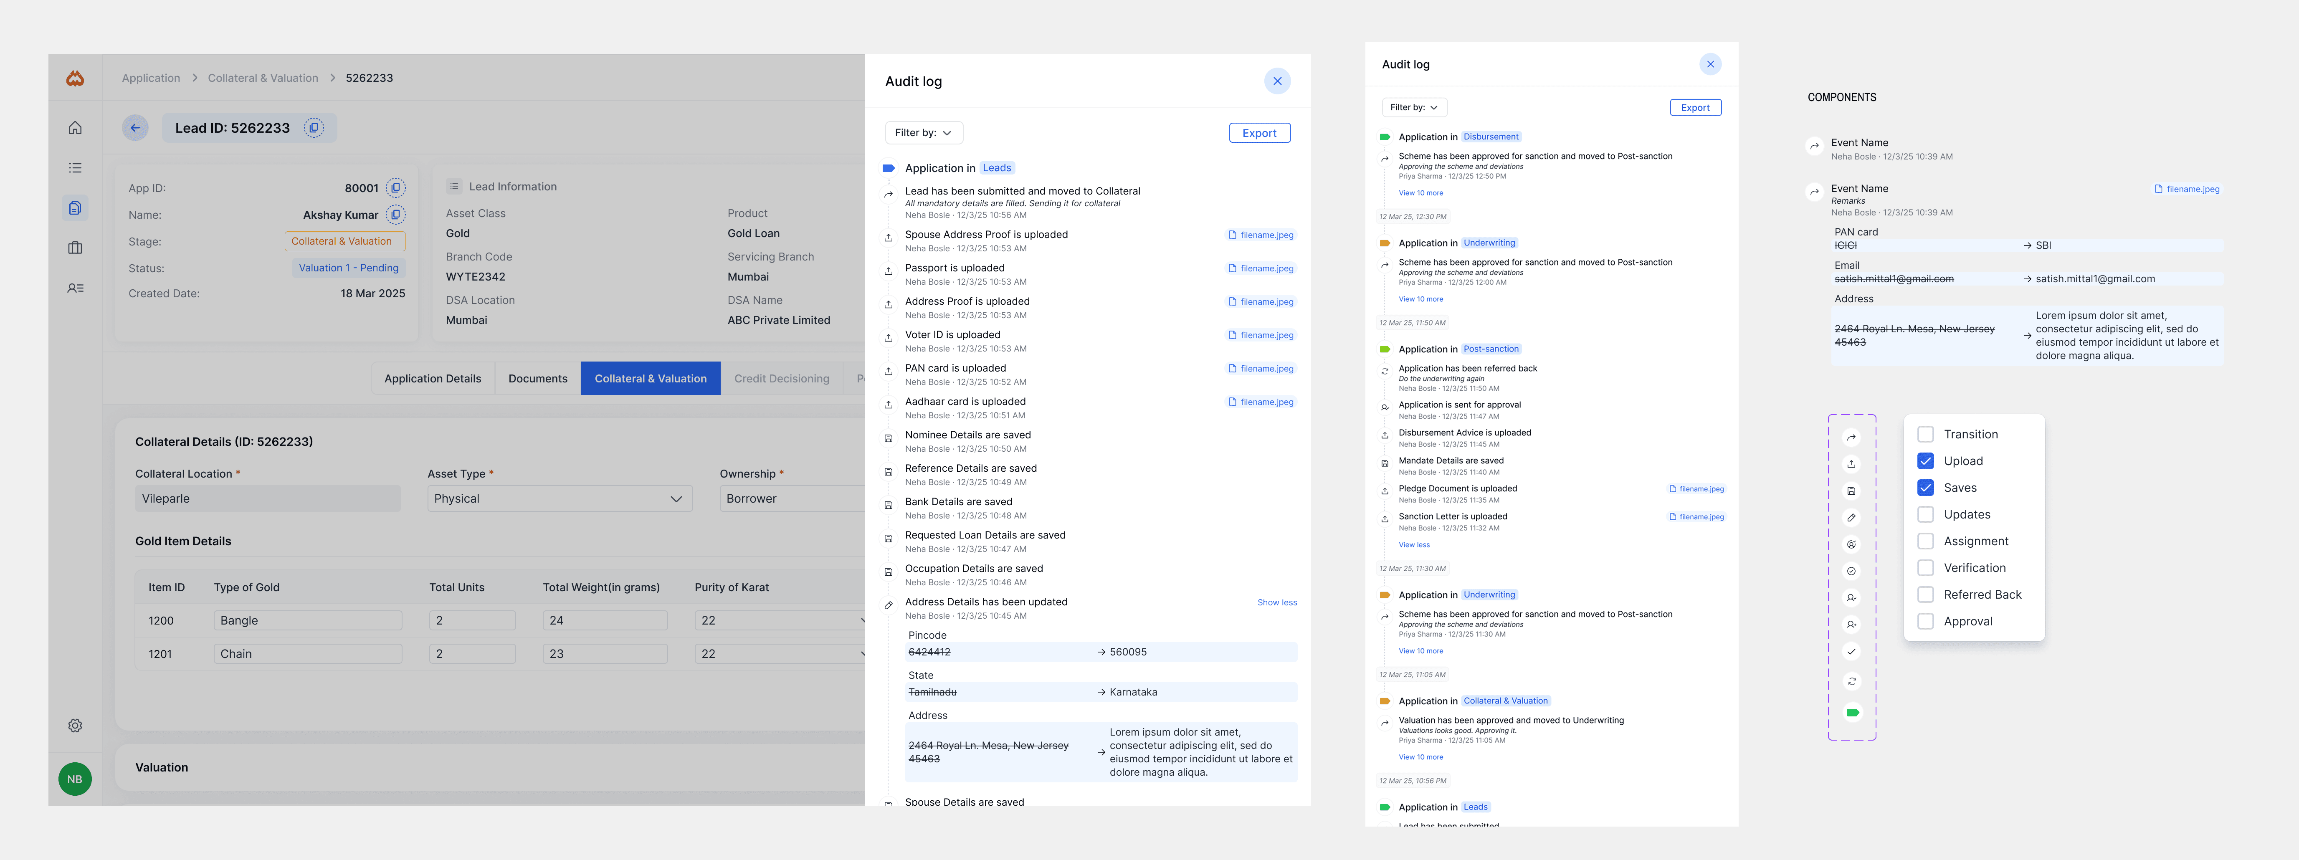Image resolution: width=2299 pixels, height=860 pixels.
Task: Click the NB user avatar
Action: (75, 779)
